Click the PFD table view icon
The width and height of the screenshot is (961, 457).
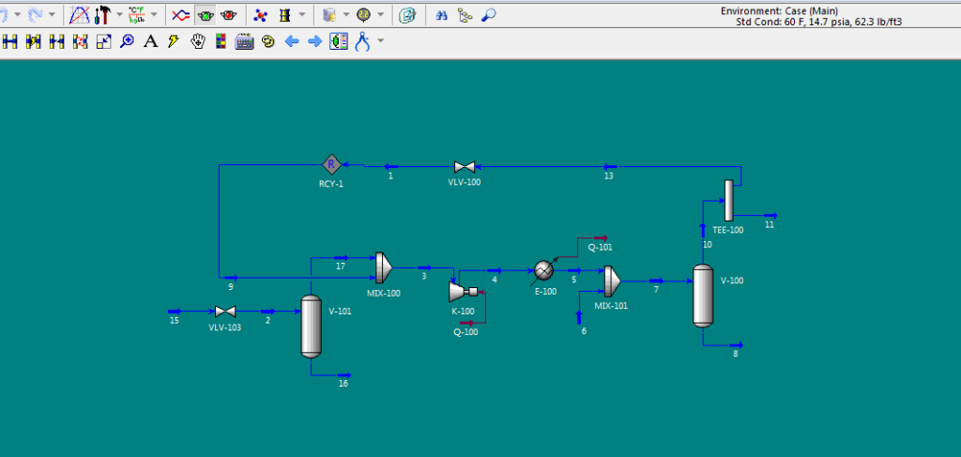coord(339,41)
